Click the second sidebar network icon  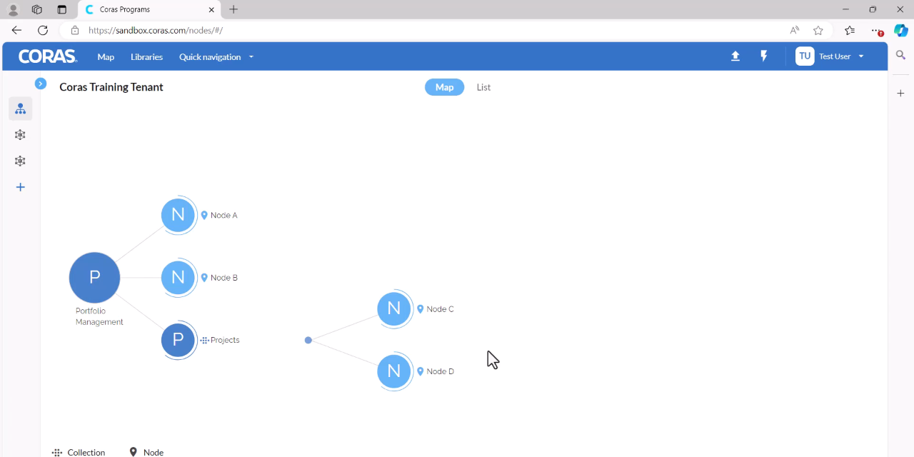(x=20, y=135)
